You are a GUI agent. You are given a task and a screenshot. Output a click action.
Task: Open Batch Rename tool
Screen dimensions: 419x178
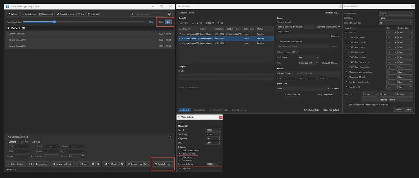[65, 14]
